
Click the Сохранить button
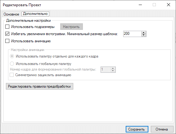pyautogui.click(x=137, y=129)
